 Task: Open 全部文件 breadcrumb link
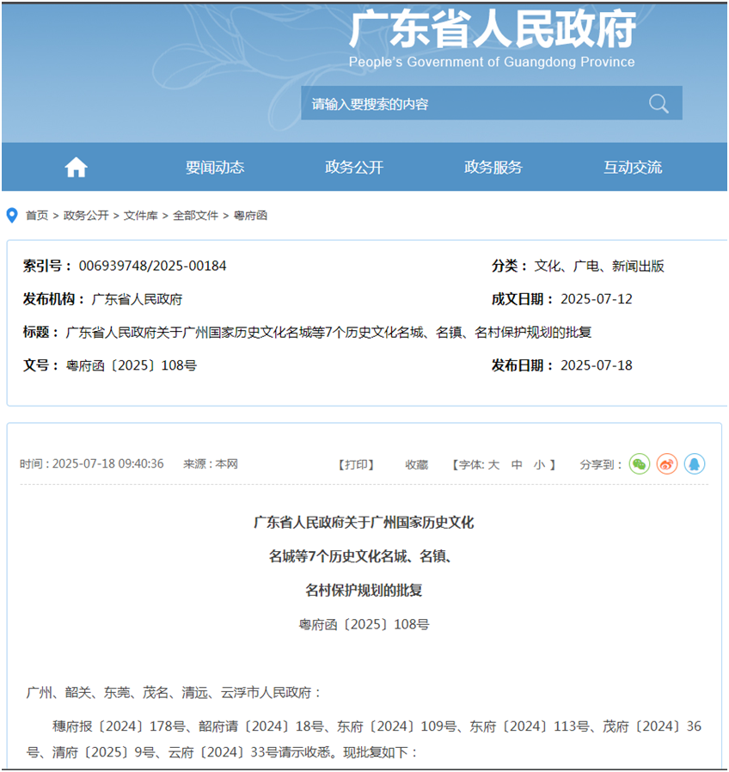[x=196, y=216]
